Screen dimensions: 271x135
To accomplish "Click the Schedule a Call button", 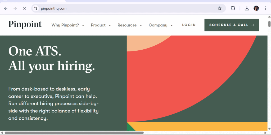I will pos(232,25).
